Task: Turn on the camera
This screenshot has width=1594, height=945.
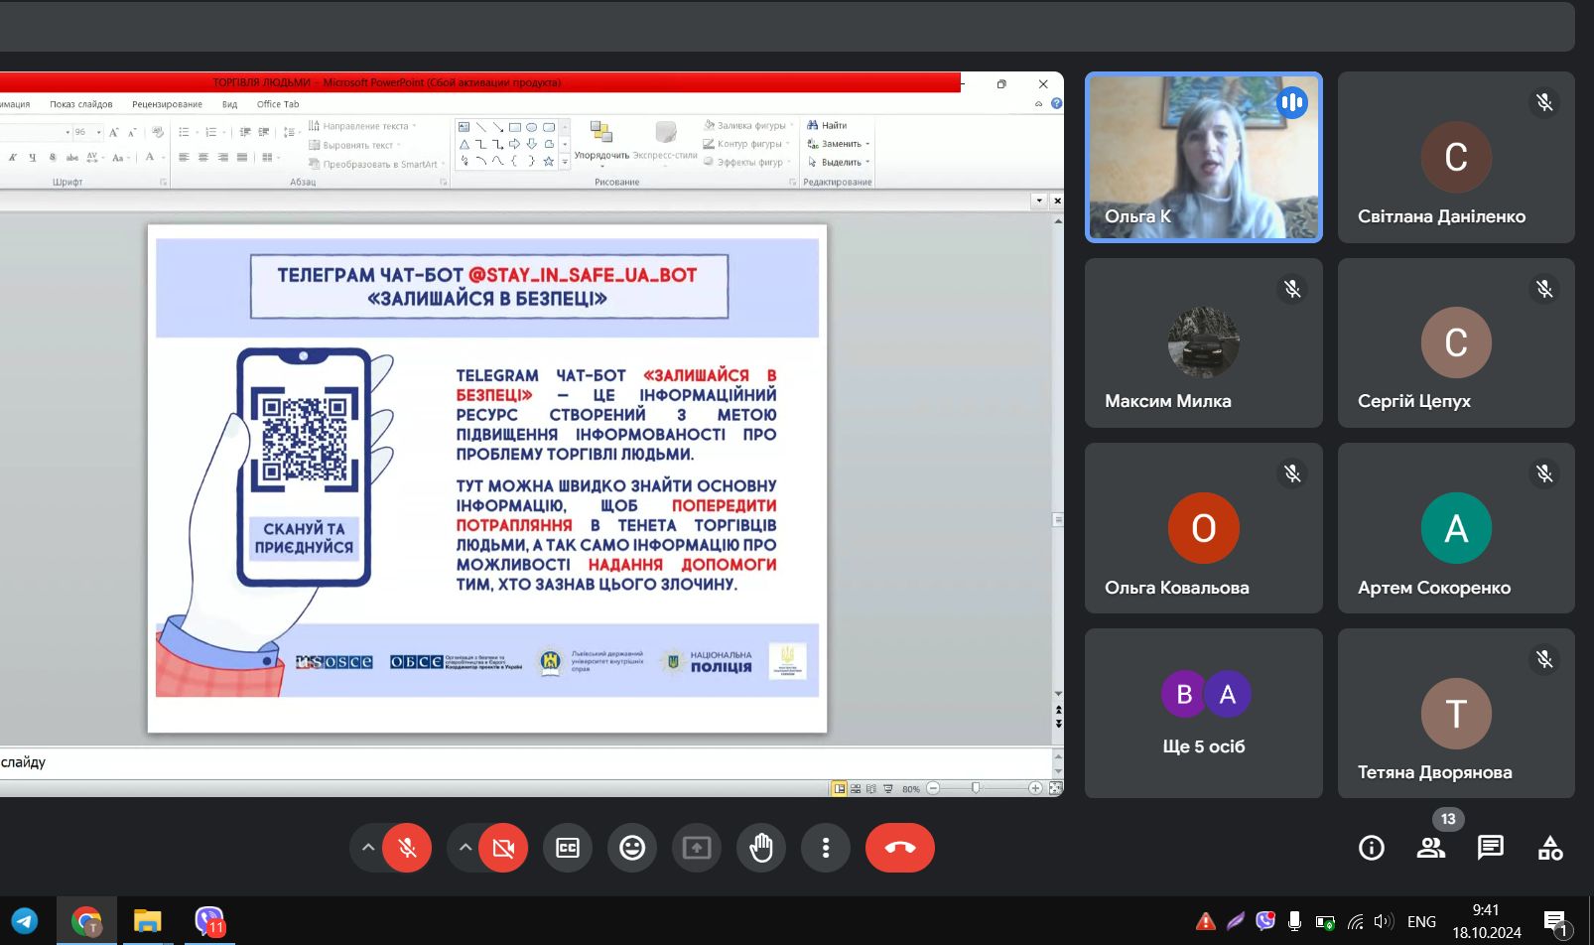Action: coord(503,848)
